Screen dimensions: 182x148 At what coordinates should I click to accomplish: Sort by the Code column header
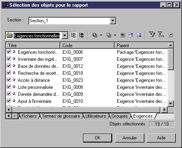point(87,46)
